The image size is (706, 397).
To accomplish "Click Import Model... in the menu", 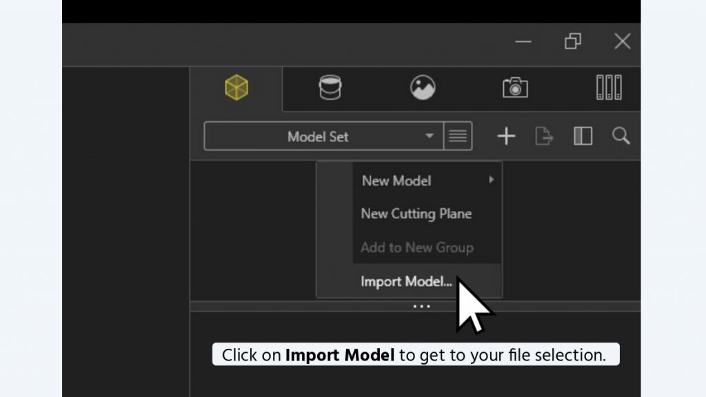I will [x=406, y=281].
